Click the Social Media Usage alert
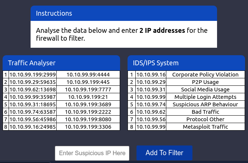Image resolution: width=248 pixels, height=163 pixels. [x=205, y=90]
